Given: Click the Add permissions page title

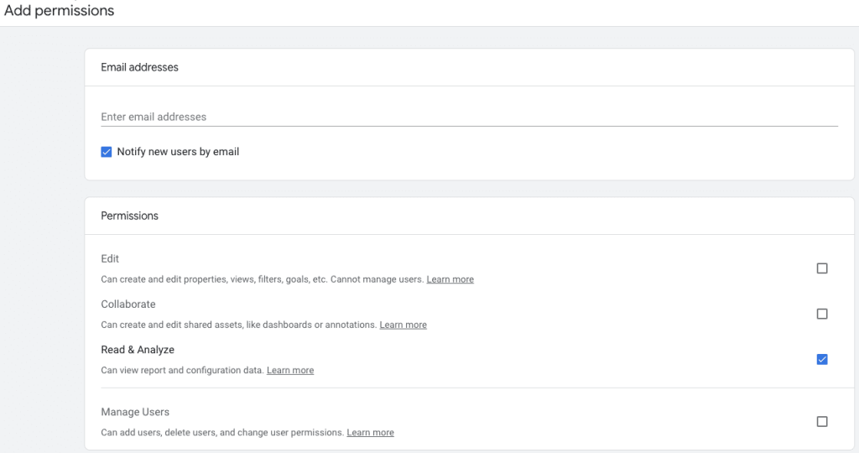Looking at the screenshot, I should pyautogui.click(x=60, y=10).
